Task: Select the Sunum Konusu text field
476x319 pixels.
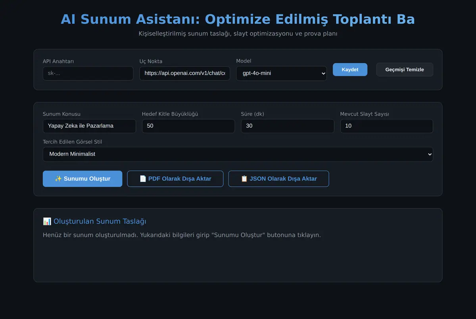Action: (x=89, y=126)
